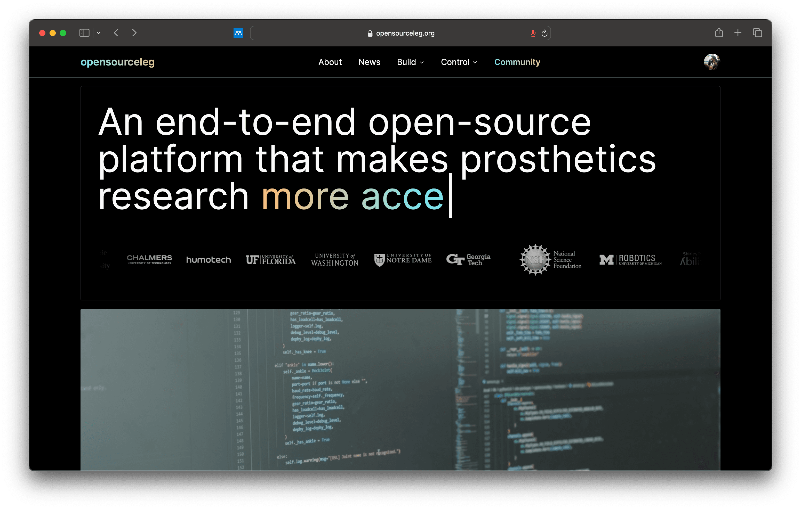This screenshot has width=801, height=509.
Task: Click the blue extension icon beside address bar
Action: click(238, 33)
